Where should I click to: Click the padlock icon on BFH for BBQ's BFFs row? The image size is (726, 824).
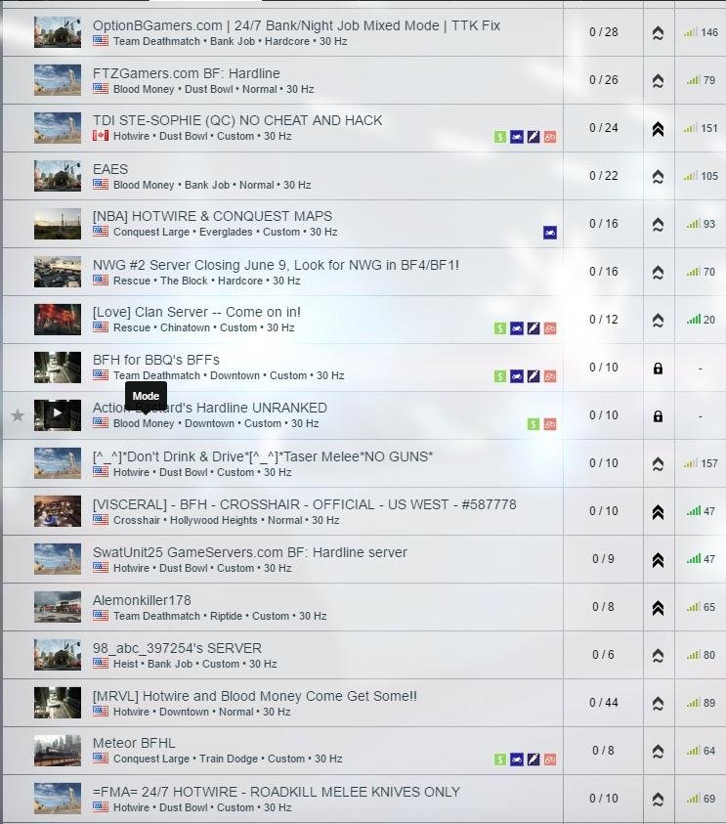[x=658, y=369]
